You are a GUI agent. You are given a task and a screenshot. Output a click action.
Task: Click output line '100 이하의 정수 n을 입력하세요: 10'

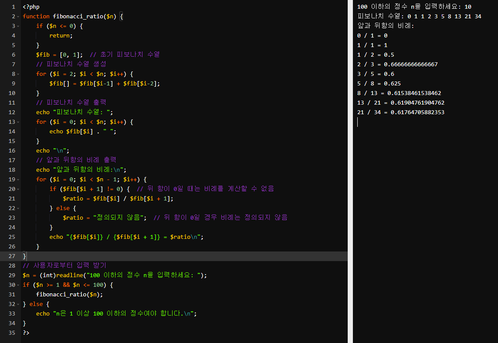[414, 7]
